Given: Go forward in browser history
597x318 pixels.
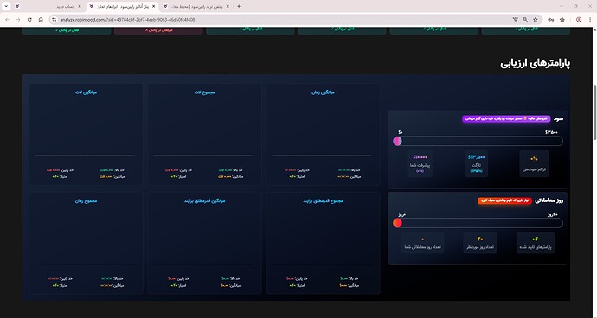Looking at the screenshot, I should coord(18,19).
